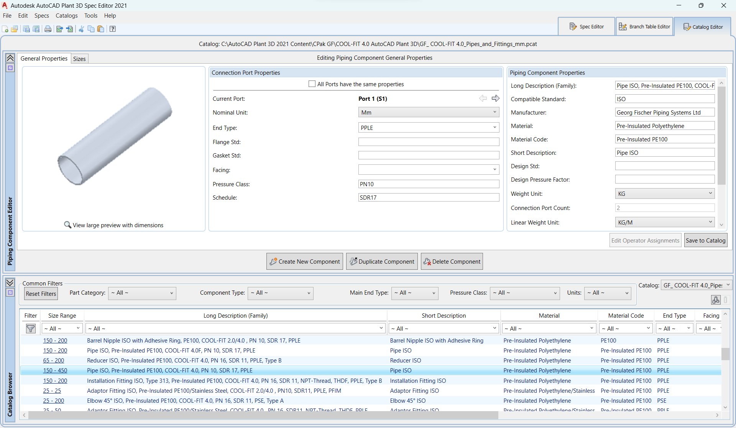Click the question mark Help icon

(x=113, y=29)
